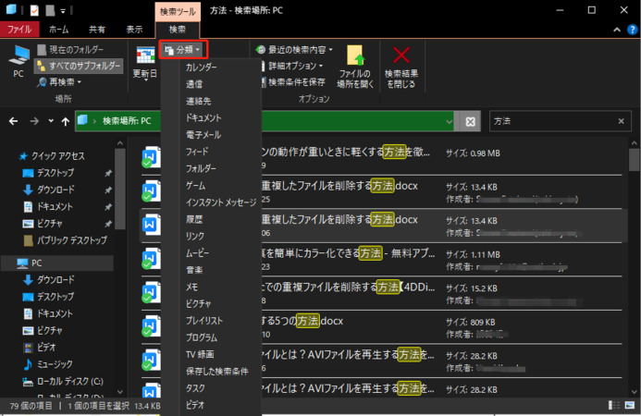The height and width of the screenshot is (416, 641).
Task: Open the Search again dropdown
Action: pos(59,82)
